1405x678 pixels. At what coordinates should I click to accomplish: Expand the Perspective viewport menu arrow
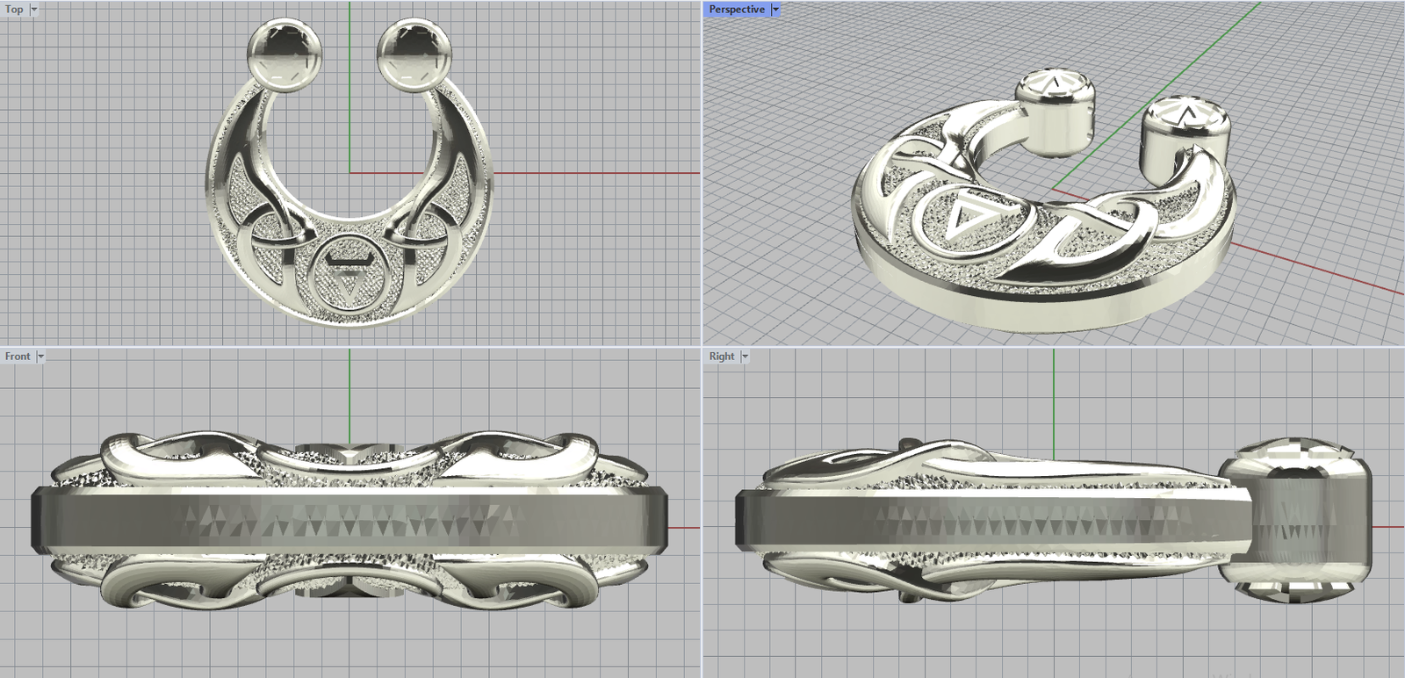775,10
